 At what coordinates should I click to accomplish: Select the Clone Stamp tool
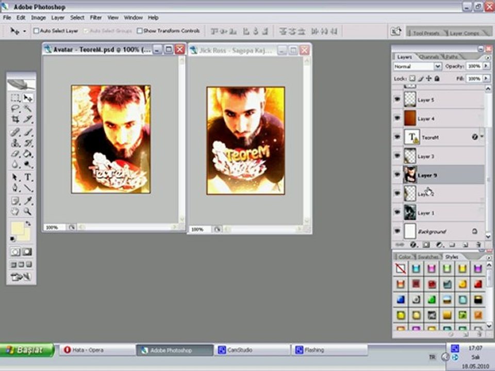15,143
